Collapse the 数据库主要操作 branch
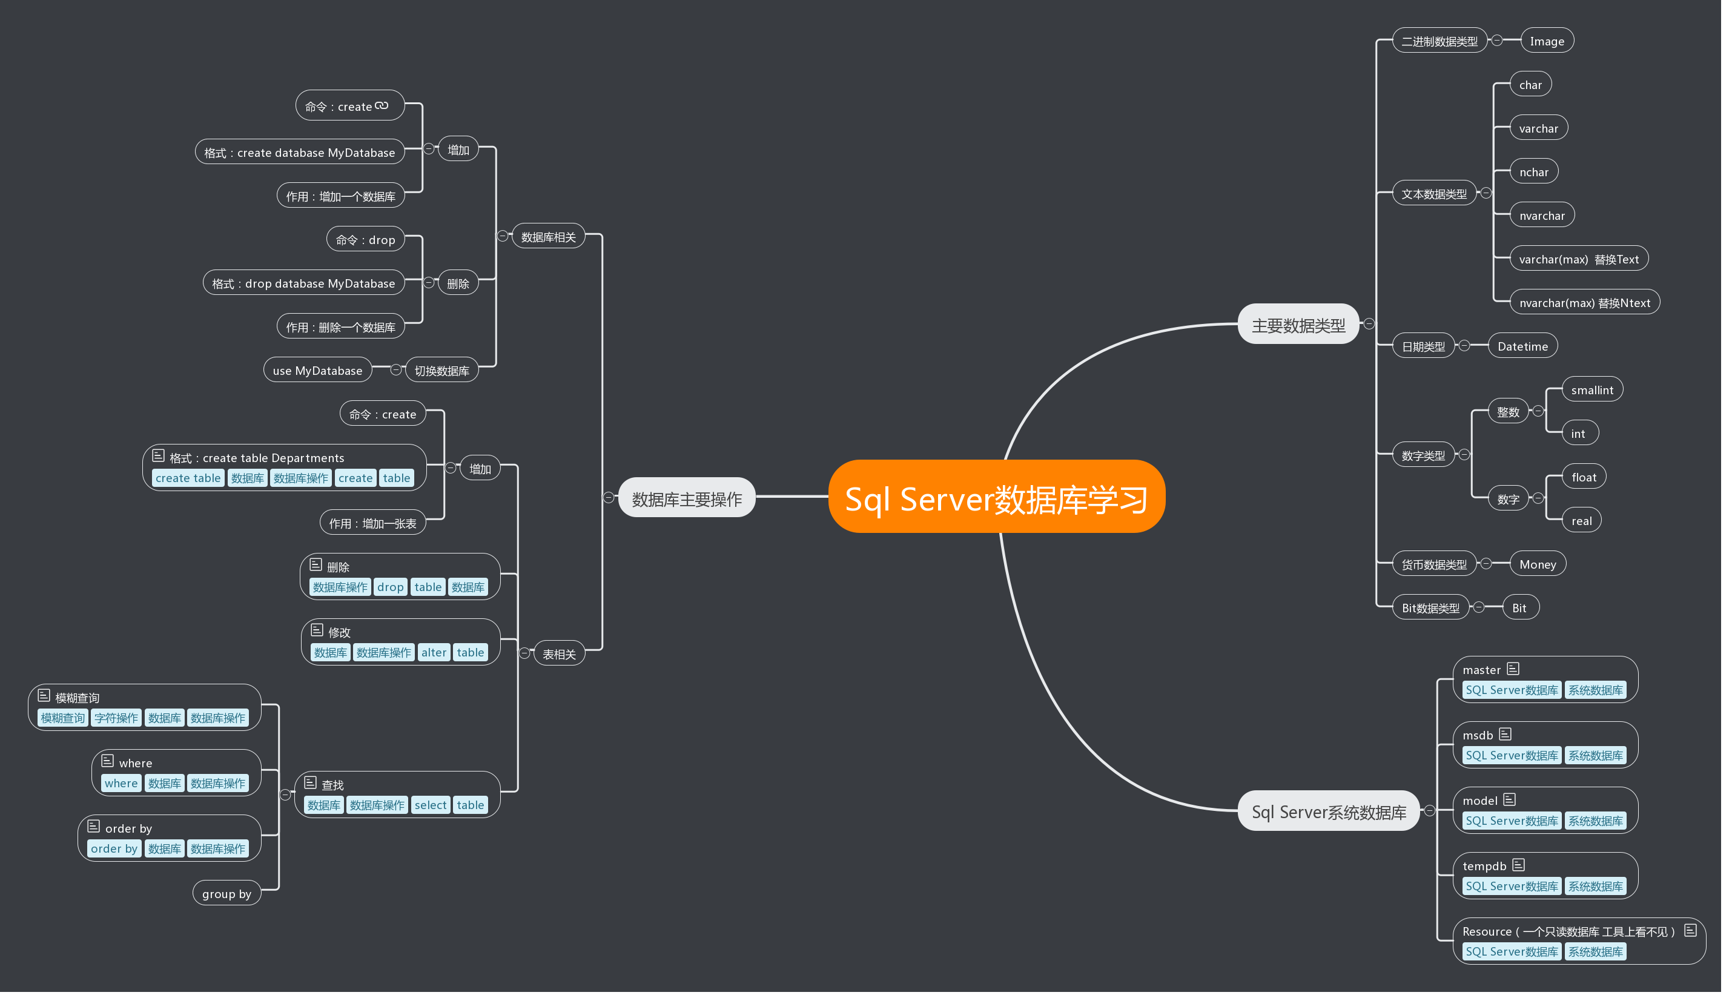1732x998 pixels. click(609, 498)
